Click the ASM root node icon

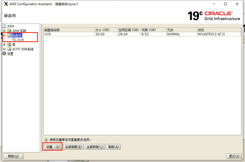tap(5, 26)
